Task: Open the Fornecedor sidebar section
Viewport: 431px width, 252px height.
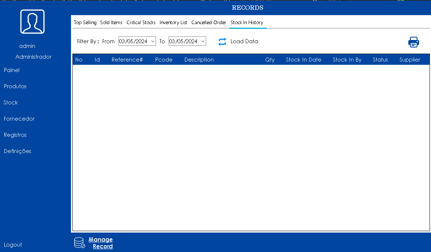Action: [x=19, y=119]
